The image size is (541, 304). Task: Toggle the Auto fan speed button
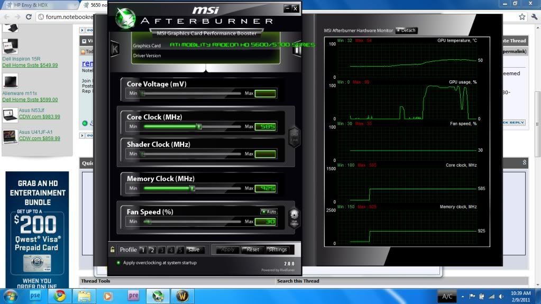coord(269,211)
